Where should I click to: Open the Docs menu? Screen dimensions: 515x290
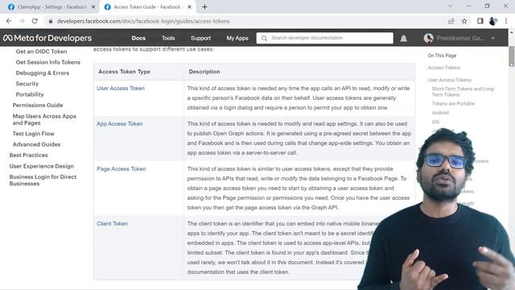pyautogui.click(x=138, y=38)
